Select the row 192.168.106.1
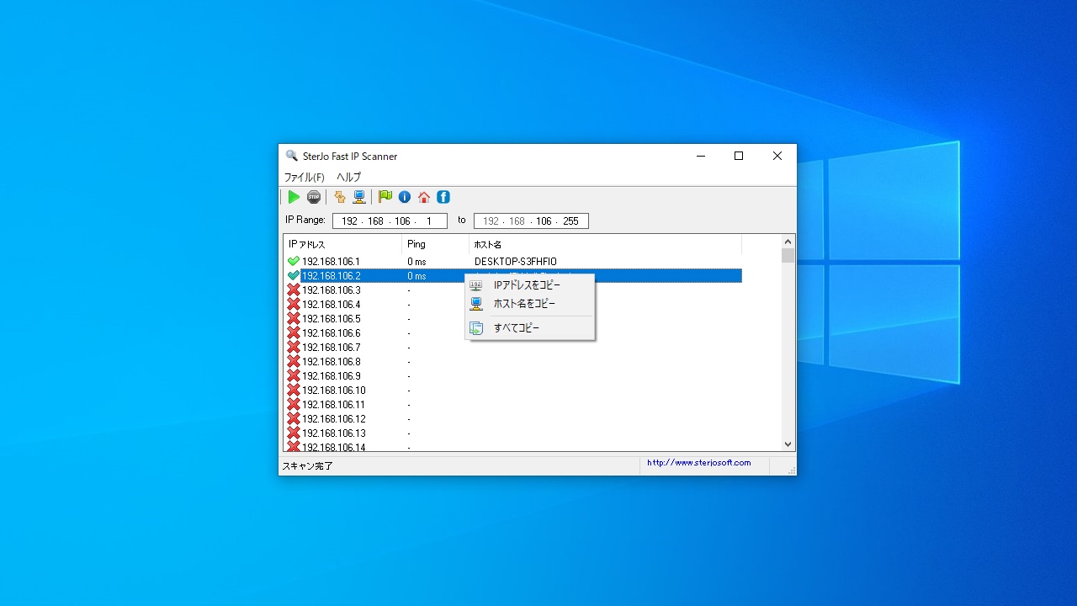This screenshot has height=606, width=1077. point(513,262)
